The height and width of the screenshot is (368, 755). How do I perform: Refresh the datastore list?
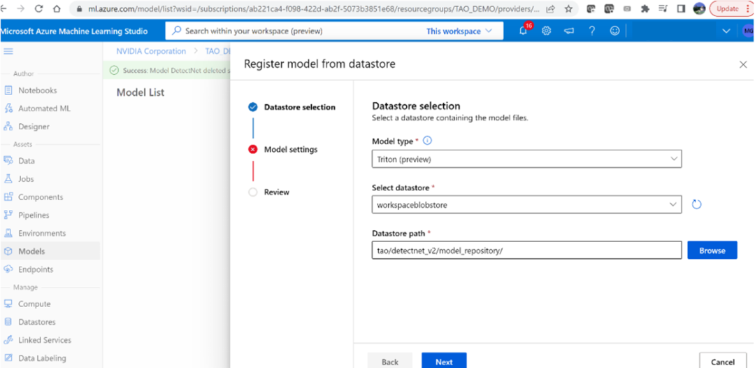pos(696,204)
